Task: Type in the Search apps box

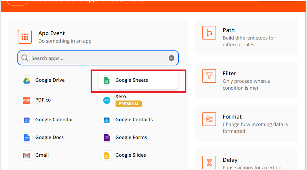Action: tap(99, 58)
